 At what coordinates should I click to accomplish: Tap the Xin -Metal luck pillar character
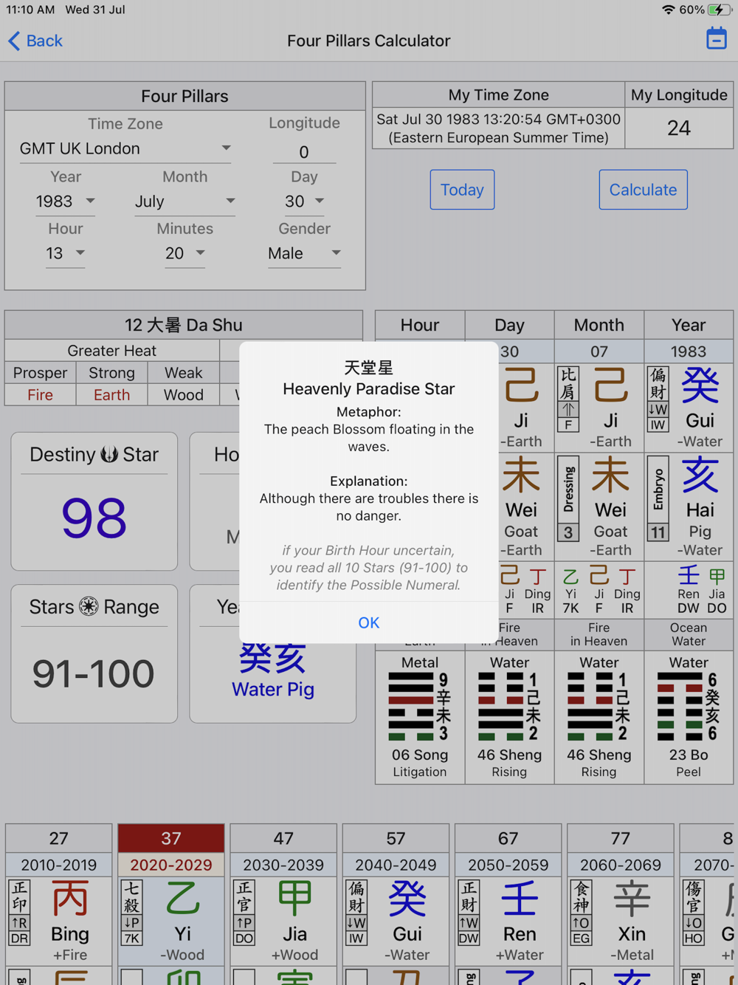632,899
